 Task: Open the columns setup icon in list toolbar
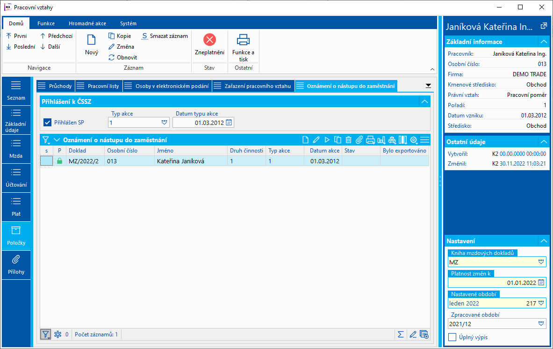[403, 140]
